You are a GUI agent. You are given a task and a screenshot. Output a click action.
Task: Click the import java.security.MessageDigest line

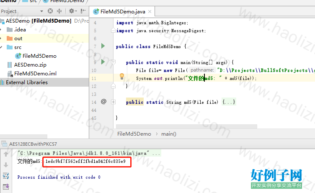coord(161,31)
